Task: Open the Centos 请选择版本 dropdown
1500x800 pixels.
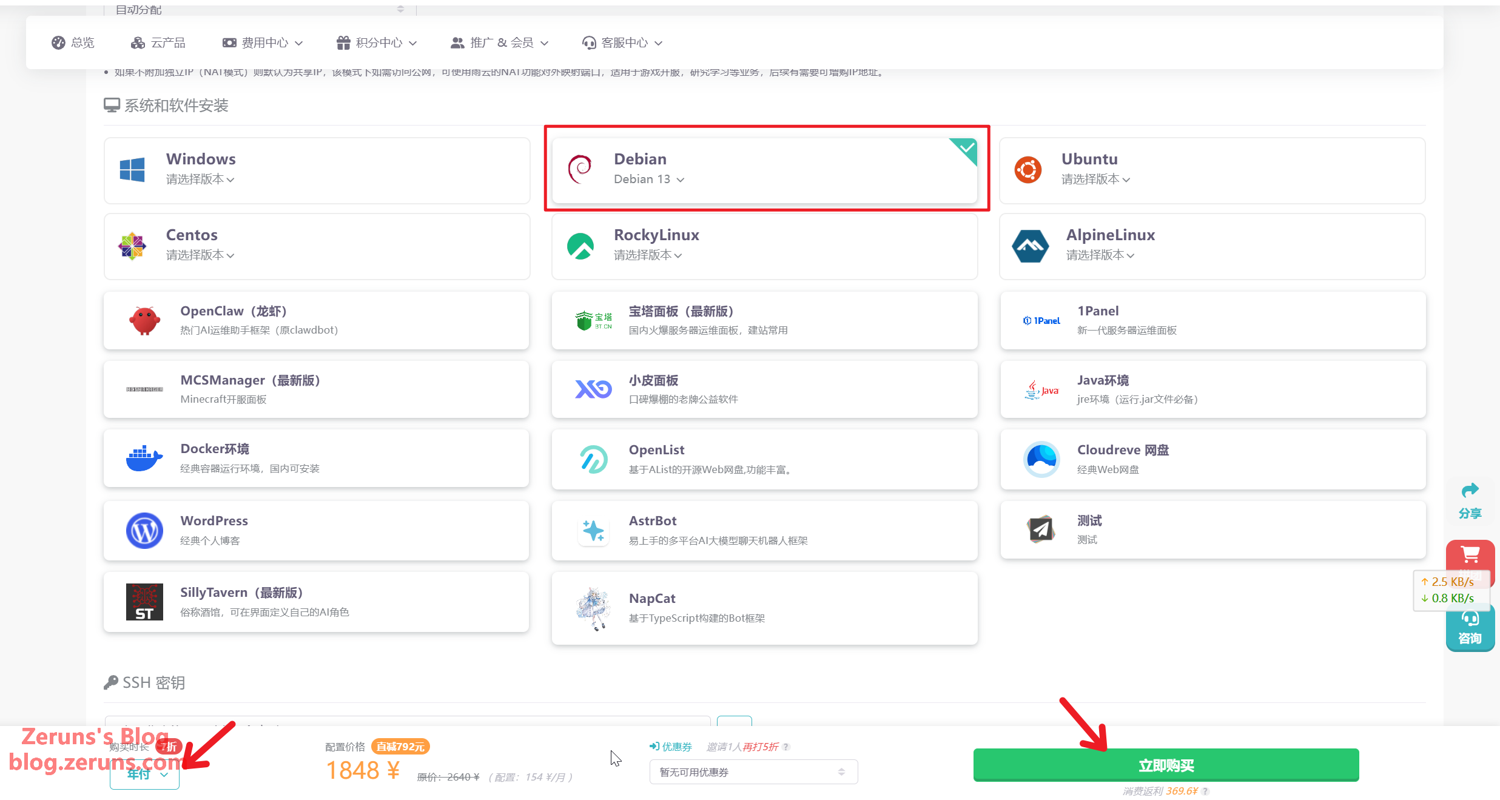Action: [x=200, y=255]
